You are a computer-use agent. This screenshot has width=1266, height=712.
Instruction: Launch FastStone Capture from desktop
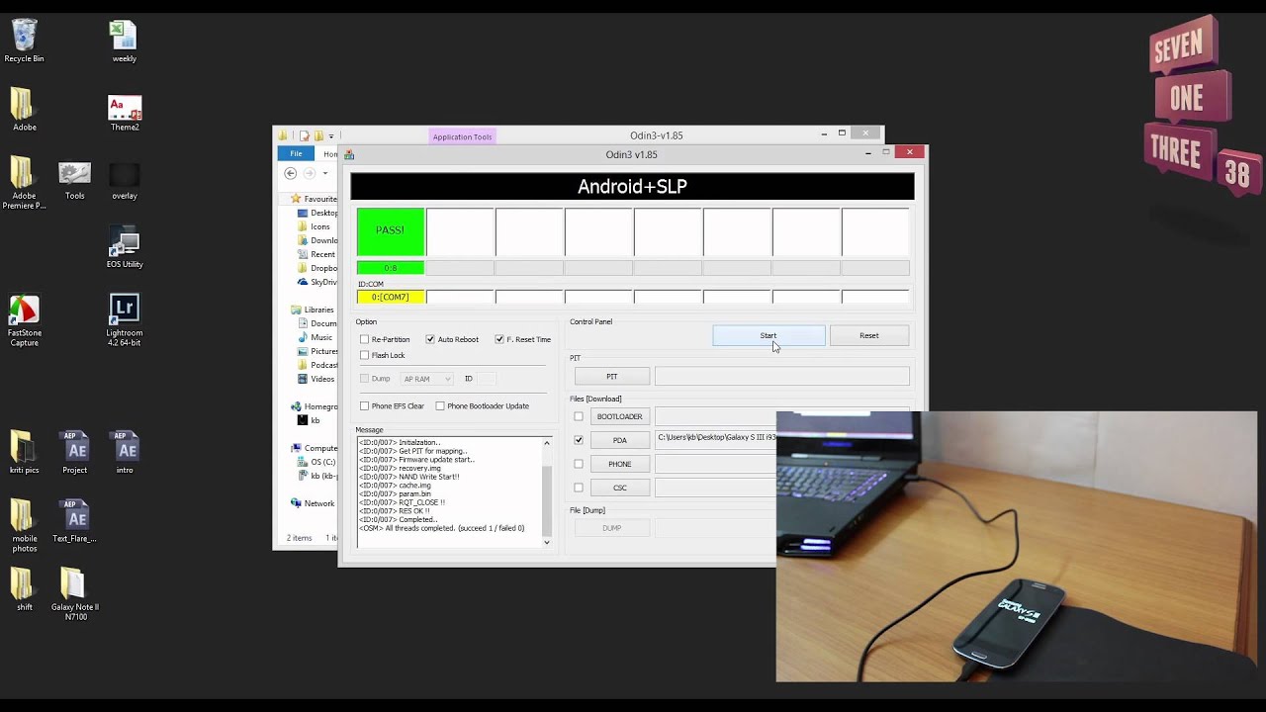tap(24, 321)
